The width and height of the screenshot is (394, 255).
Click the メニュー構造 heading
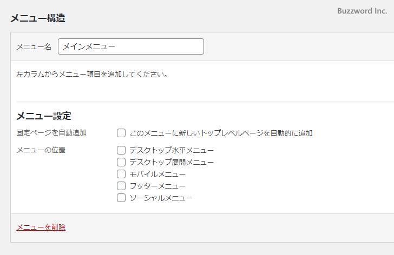click(x=38, y=18)
